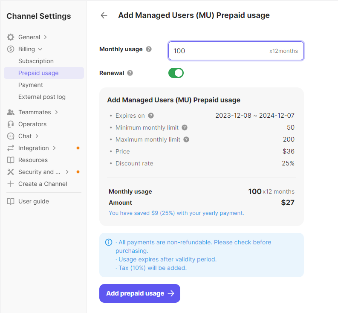Click the Minimum monthly limit value "50"

click(291, 128)
